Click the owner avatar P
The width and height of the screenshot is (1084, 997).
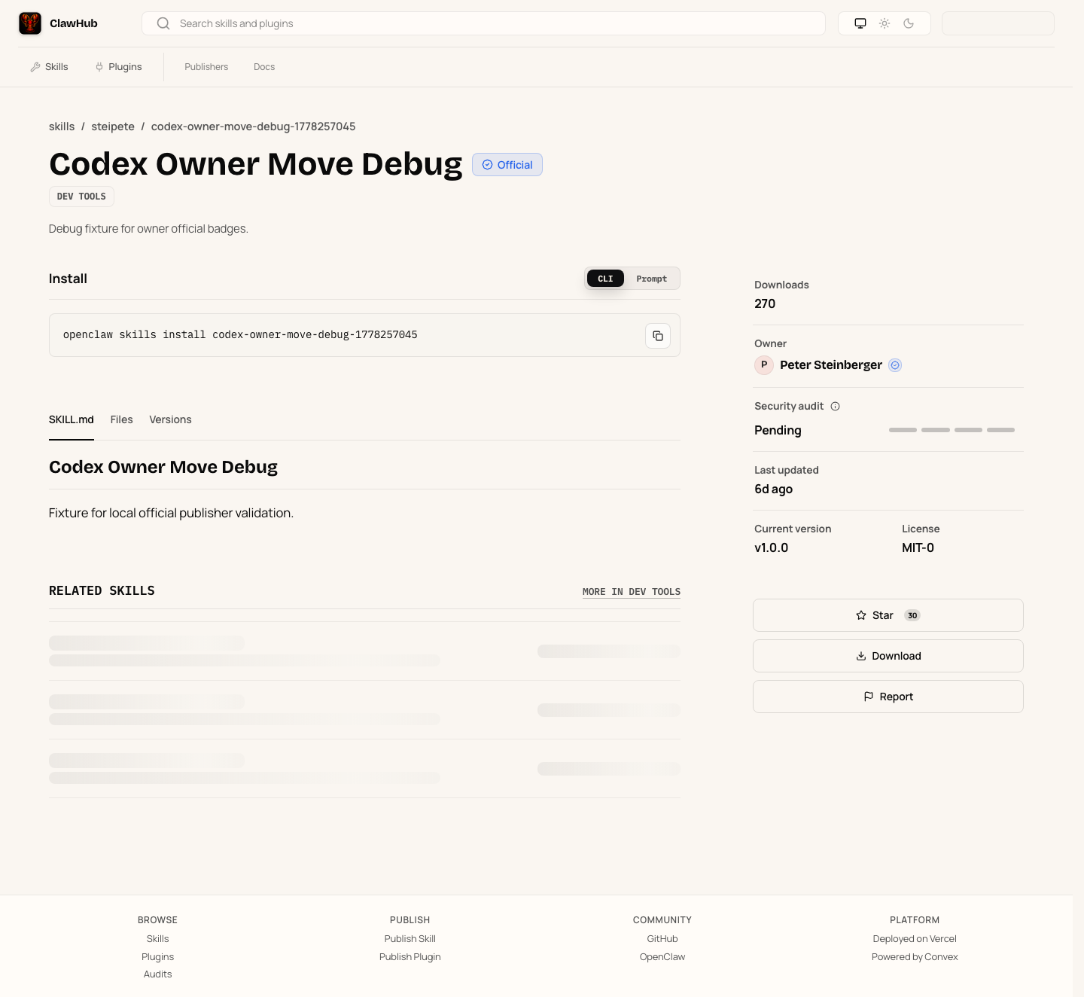click(764, 365)
